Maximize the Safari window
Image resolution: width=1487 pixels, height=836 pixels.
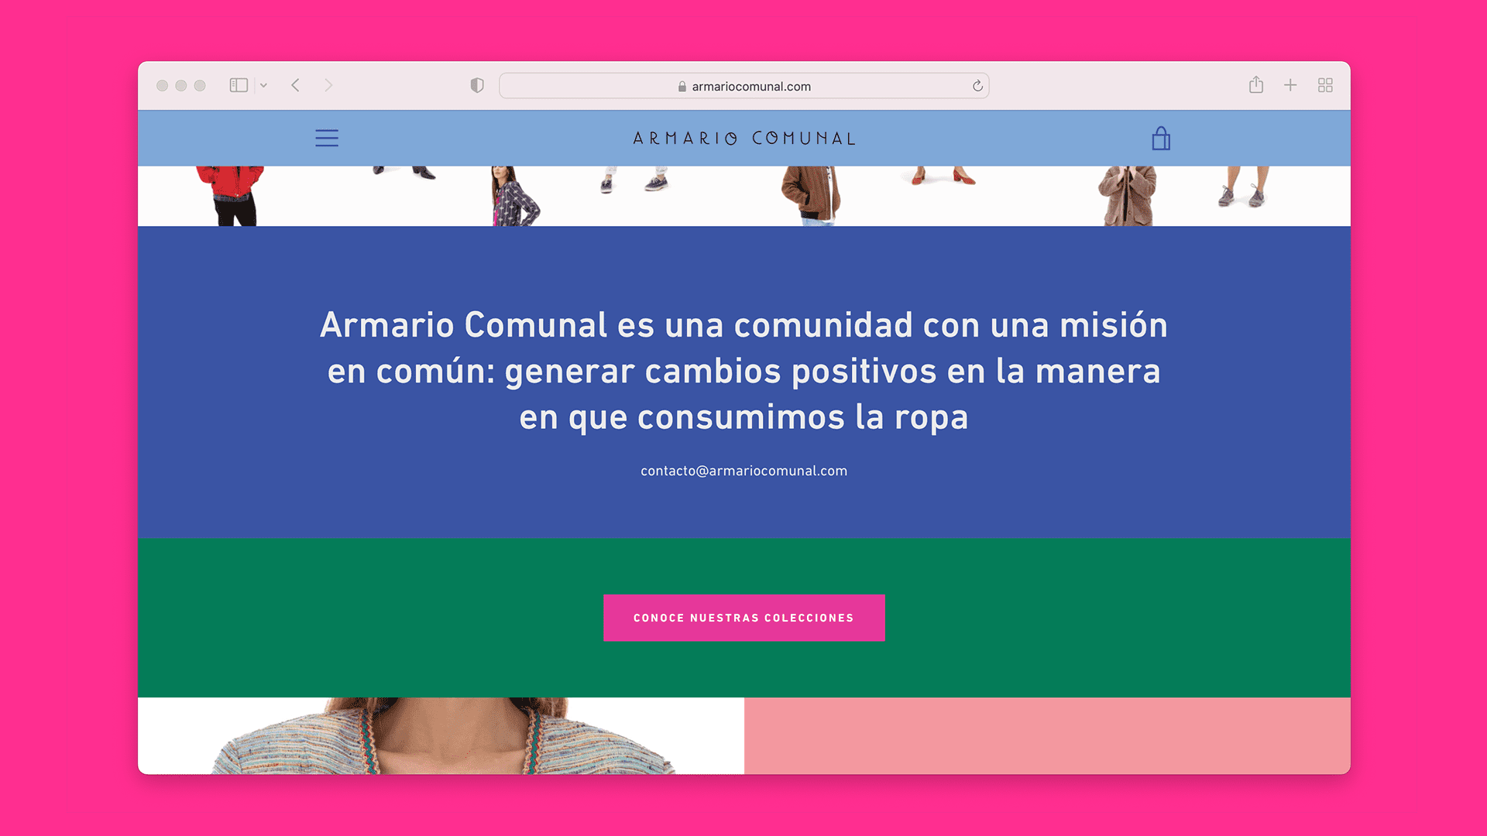(200, 85)
